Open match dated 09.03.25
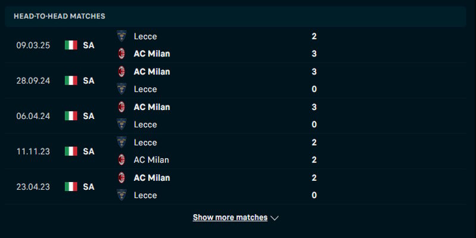The height and width of the screenshot is (238, 476). click(x=33, y=45)
